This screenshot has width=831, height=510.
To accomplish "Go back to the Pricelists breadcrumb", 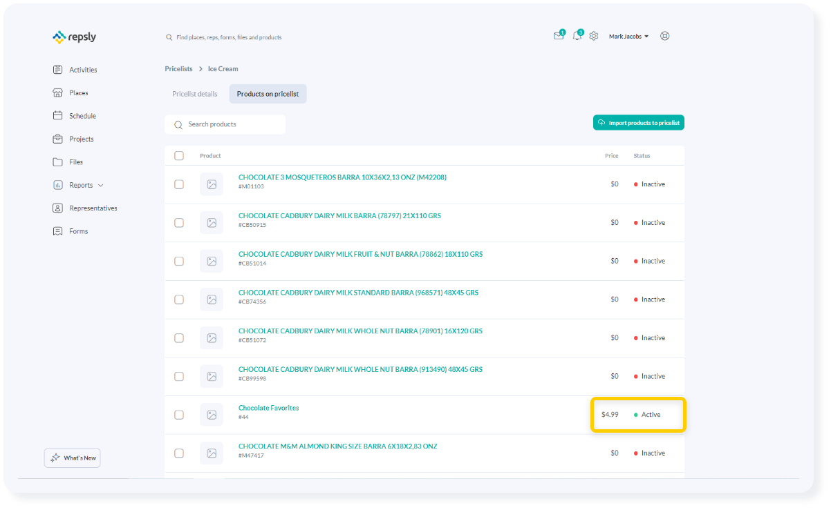I will 179,69.
